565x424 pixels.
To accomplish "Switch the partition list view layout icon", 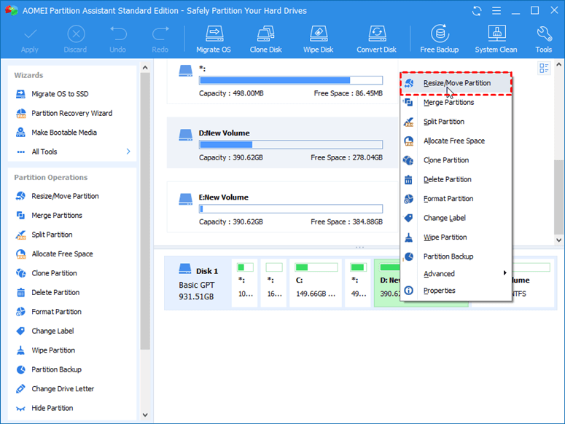I will [544, 68].
